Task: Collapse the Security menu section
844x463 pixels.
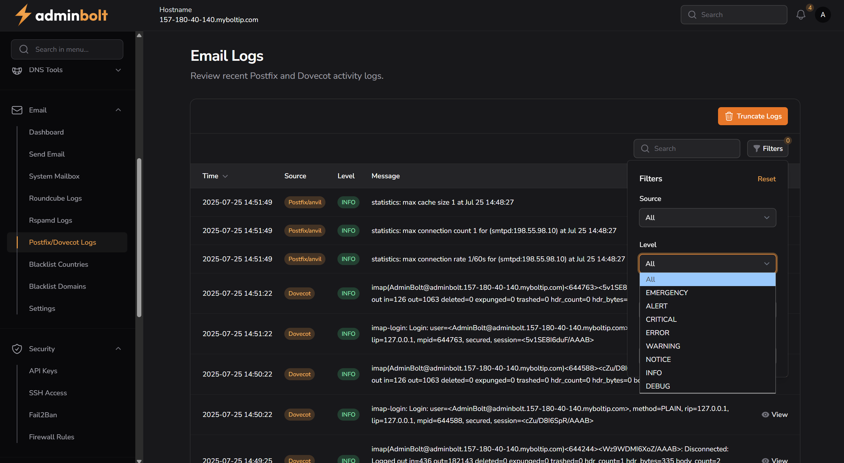Action: [x=118, y=349]
